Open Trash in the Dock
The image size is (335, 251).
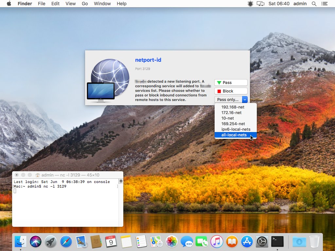click(314, 242)
